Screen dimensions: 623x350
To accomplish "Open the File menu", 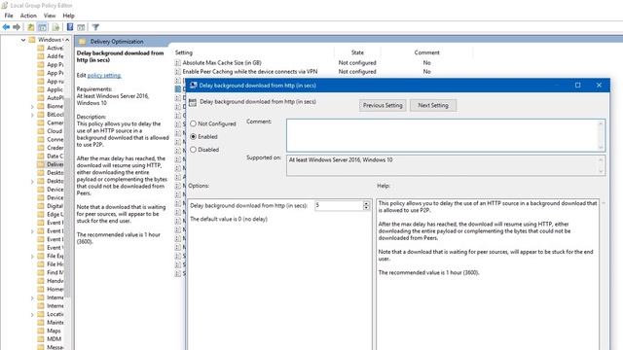I will click(9, 16).
